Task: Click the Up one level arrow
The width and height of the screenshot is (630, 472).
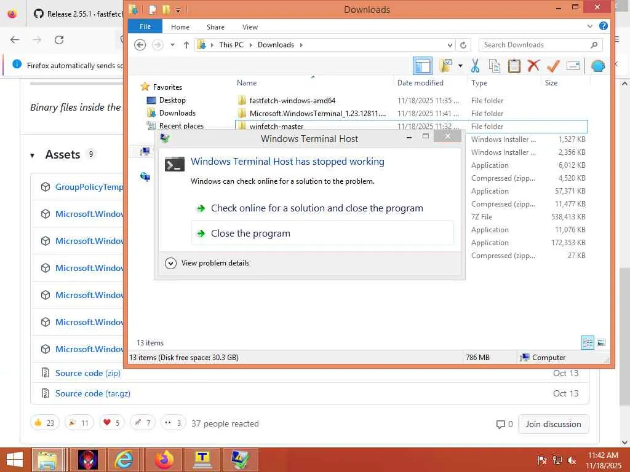Action: click(x=186, y=44)
